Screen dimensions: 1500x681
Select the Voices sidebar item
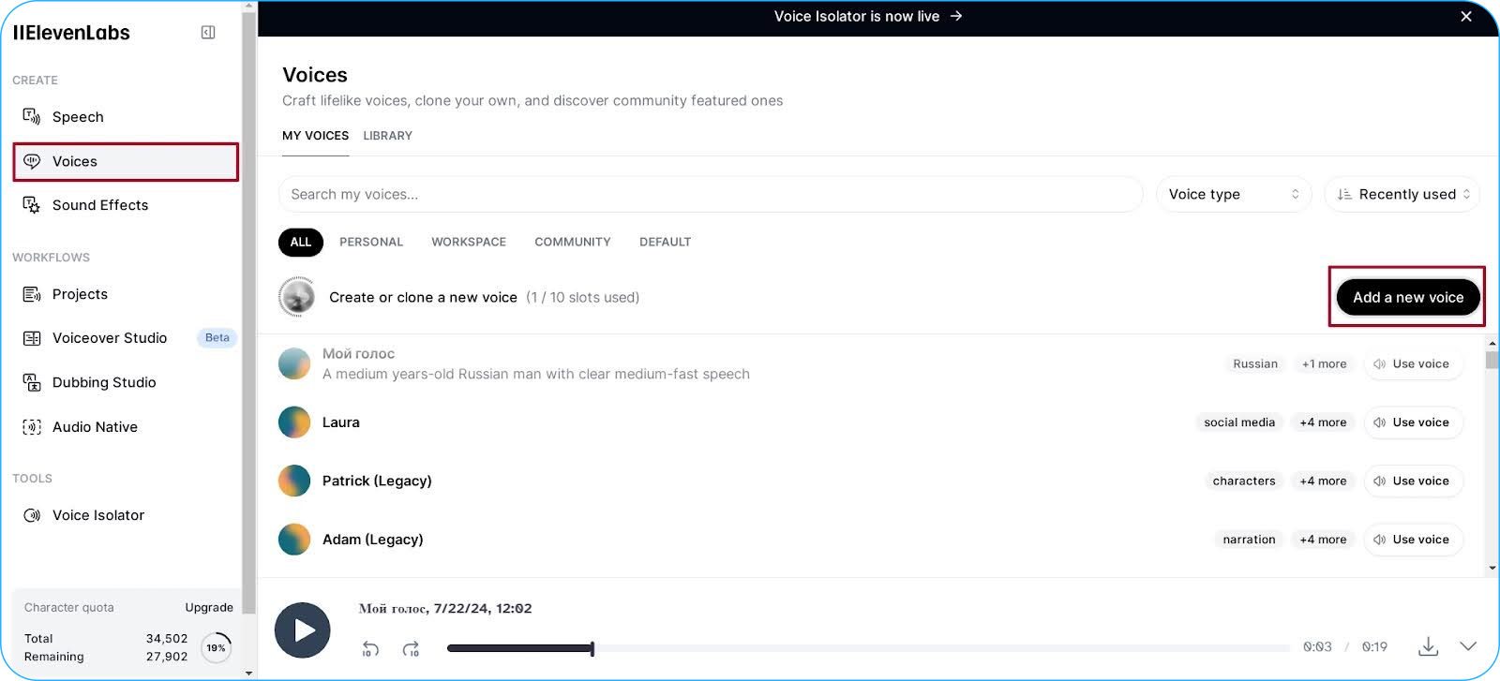[126, 161]
